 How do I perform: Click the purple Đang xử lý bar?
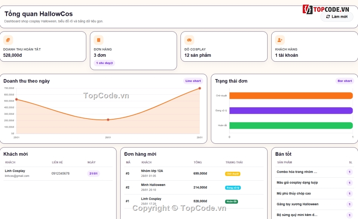click(291, 111)
